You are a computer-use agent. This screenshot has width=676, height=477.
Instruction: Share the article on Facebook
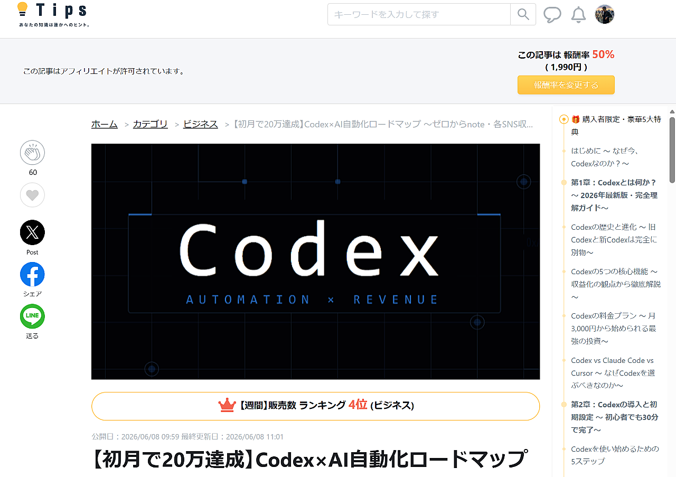(32, 274)
